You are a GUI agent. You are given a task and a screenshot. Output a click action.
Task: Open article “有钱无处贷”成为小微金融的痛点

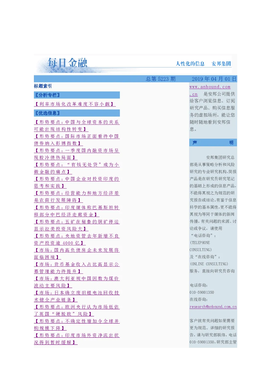click(x=77, y=168)
